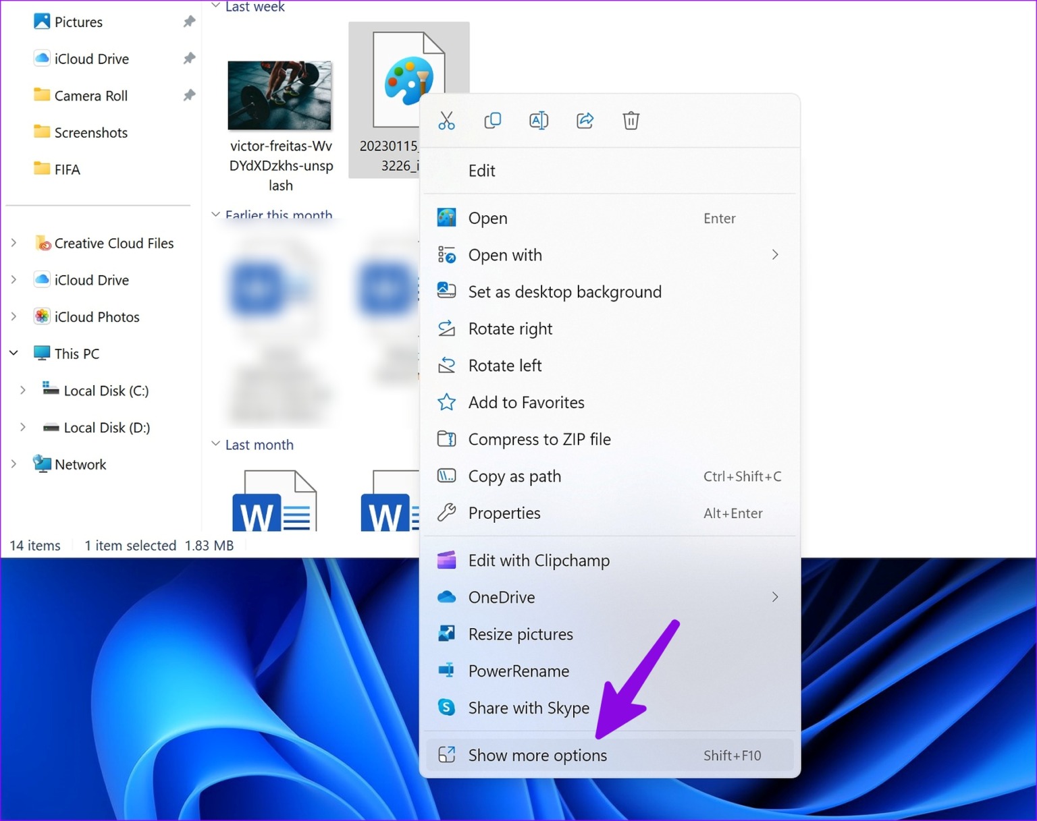Unpin Pictures from Quick access

pos(190,21)
